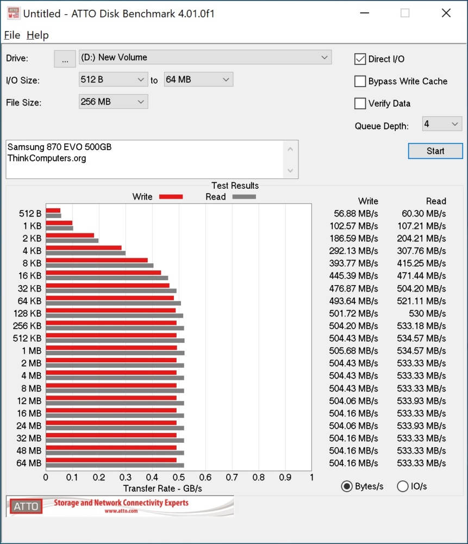Viewport: 468px width, 544px height.
Task: Click the Start button
Action: pyautogui.click(x=435, y=151)
